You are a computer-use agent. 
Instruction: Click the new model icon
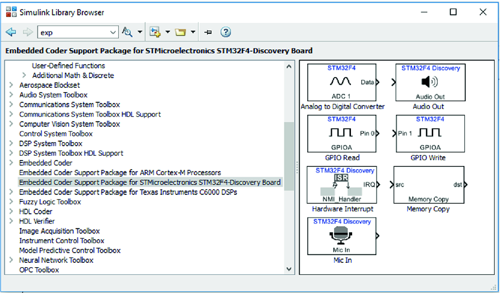(155, 32)
